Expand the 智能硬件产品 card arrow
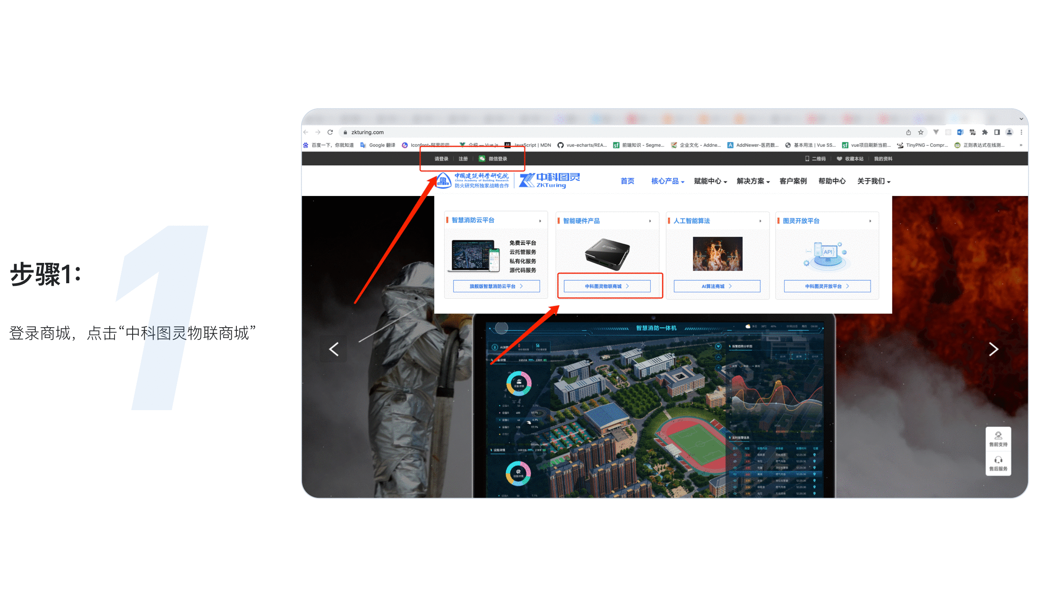Viewport: 1037px width, 607px height. [x=650, y=221]
